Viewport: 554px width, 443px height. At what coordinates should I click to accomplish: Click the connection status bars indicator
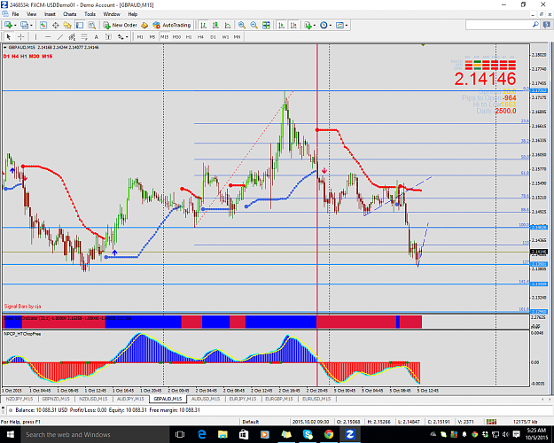pyautogui.click(x=491, y=422)
